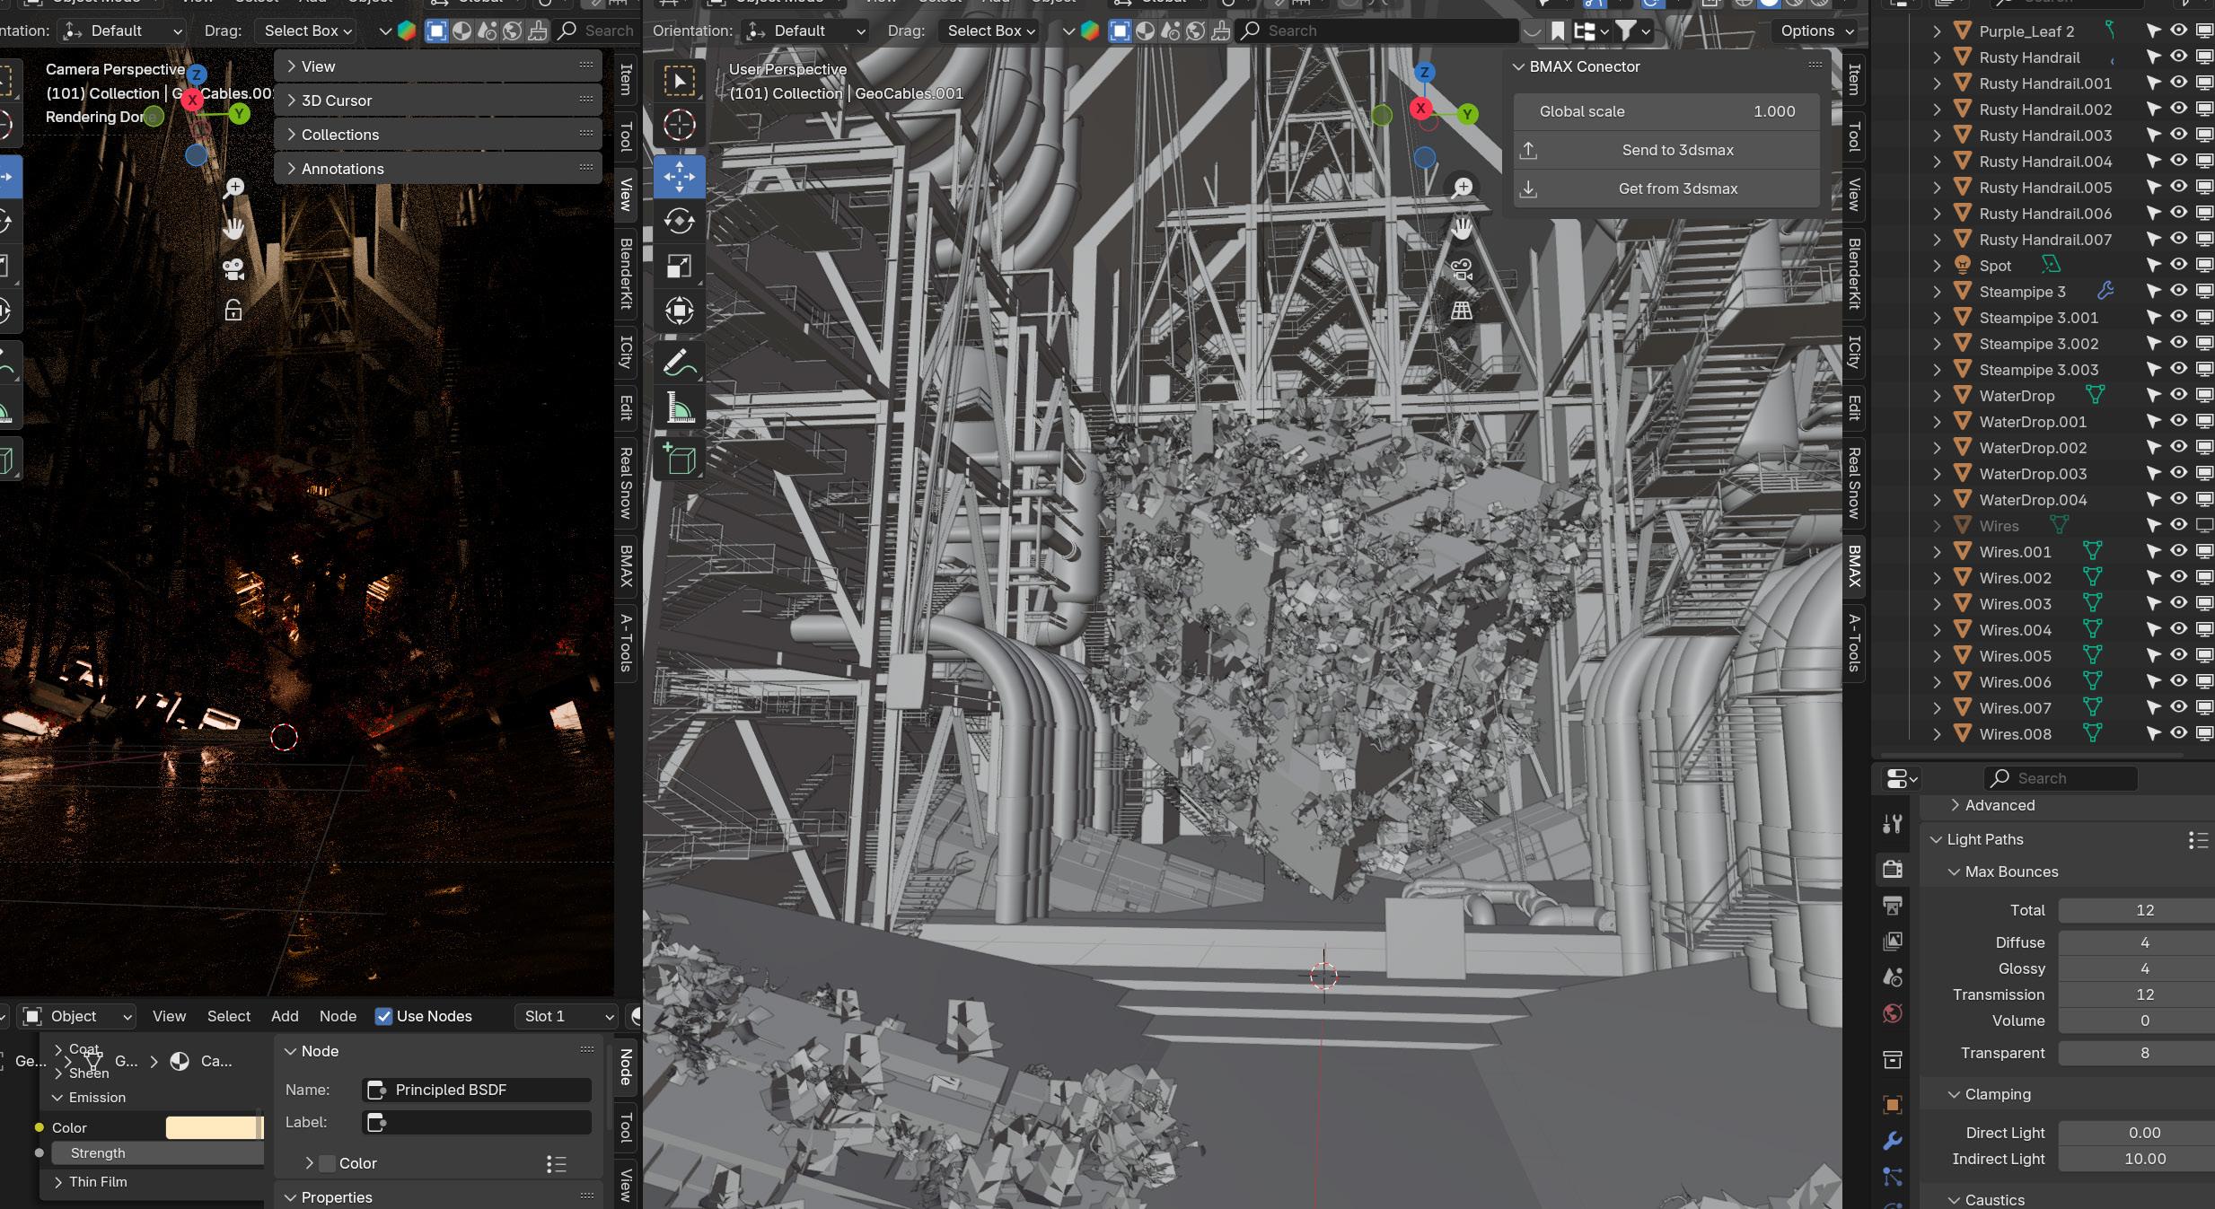The image size is (2215, 1209).
Task: Click pan hand icon in User Perspective viewport
Action: 1462,228
